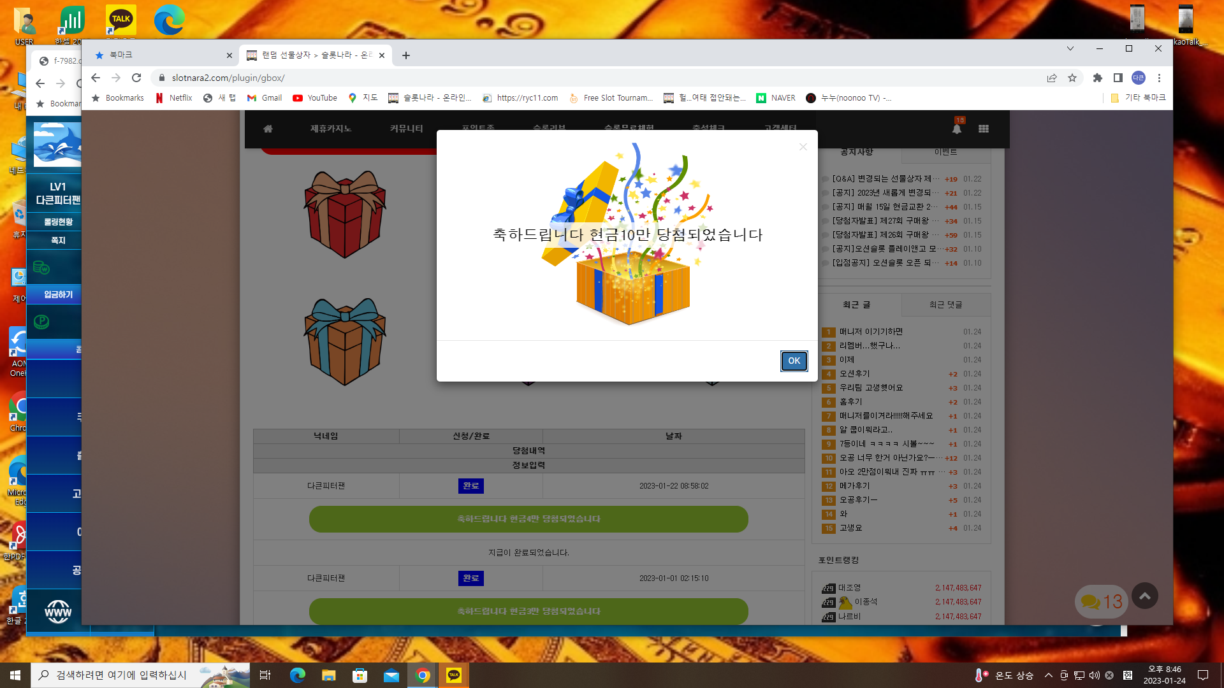Show hidden system tray icons
Viewport: 1224px width, 688px height.
[1049, 675]
